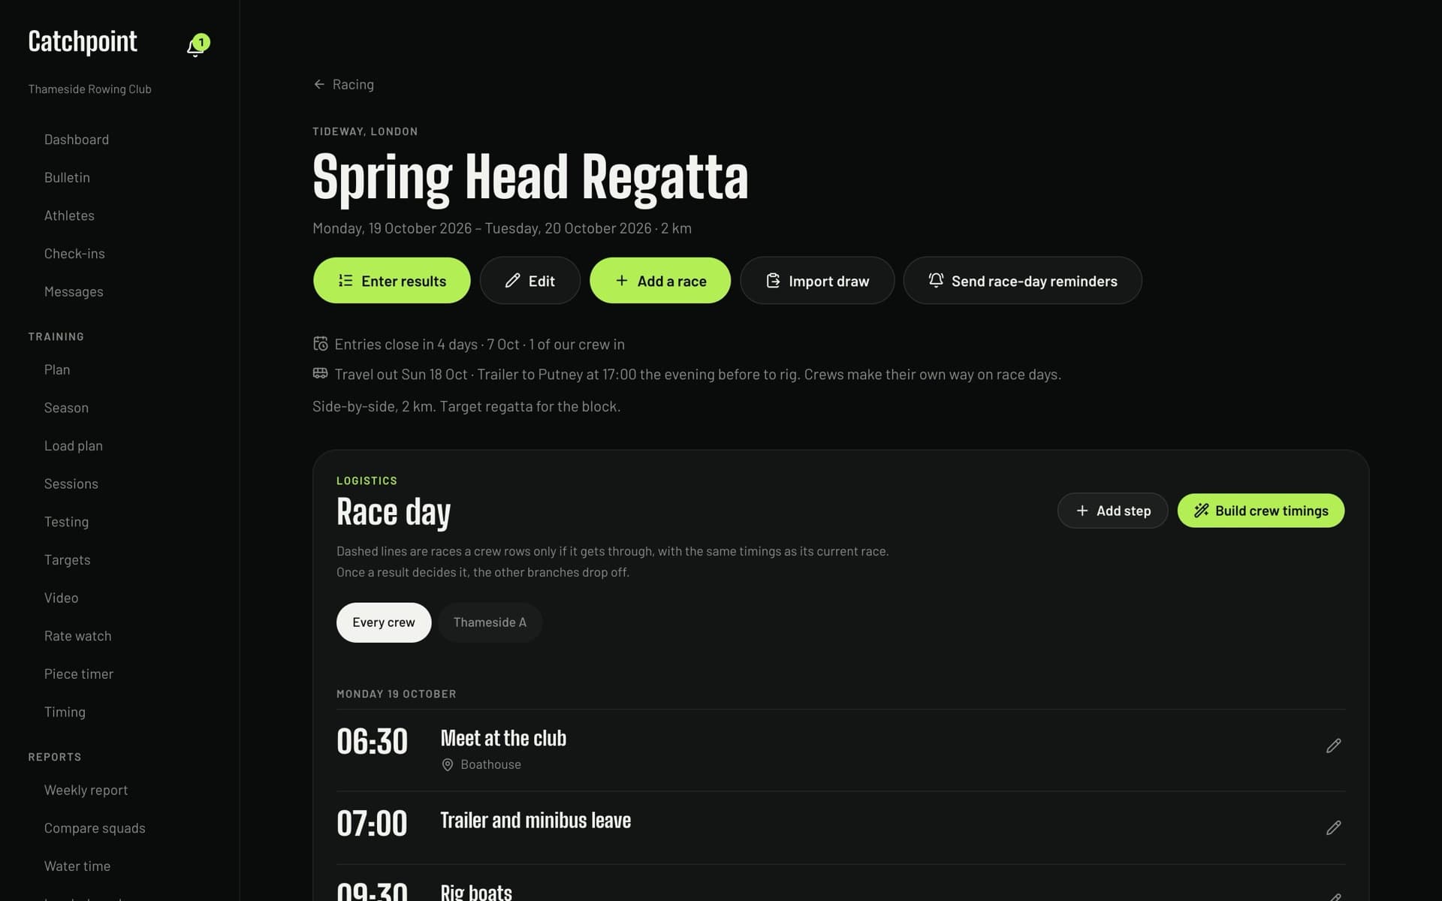Select the Every crew filter
Image resolution: width=1442 pixels, height=901 pixels.
pyautogui.click(x=383, y=622)
